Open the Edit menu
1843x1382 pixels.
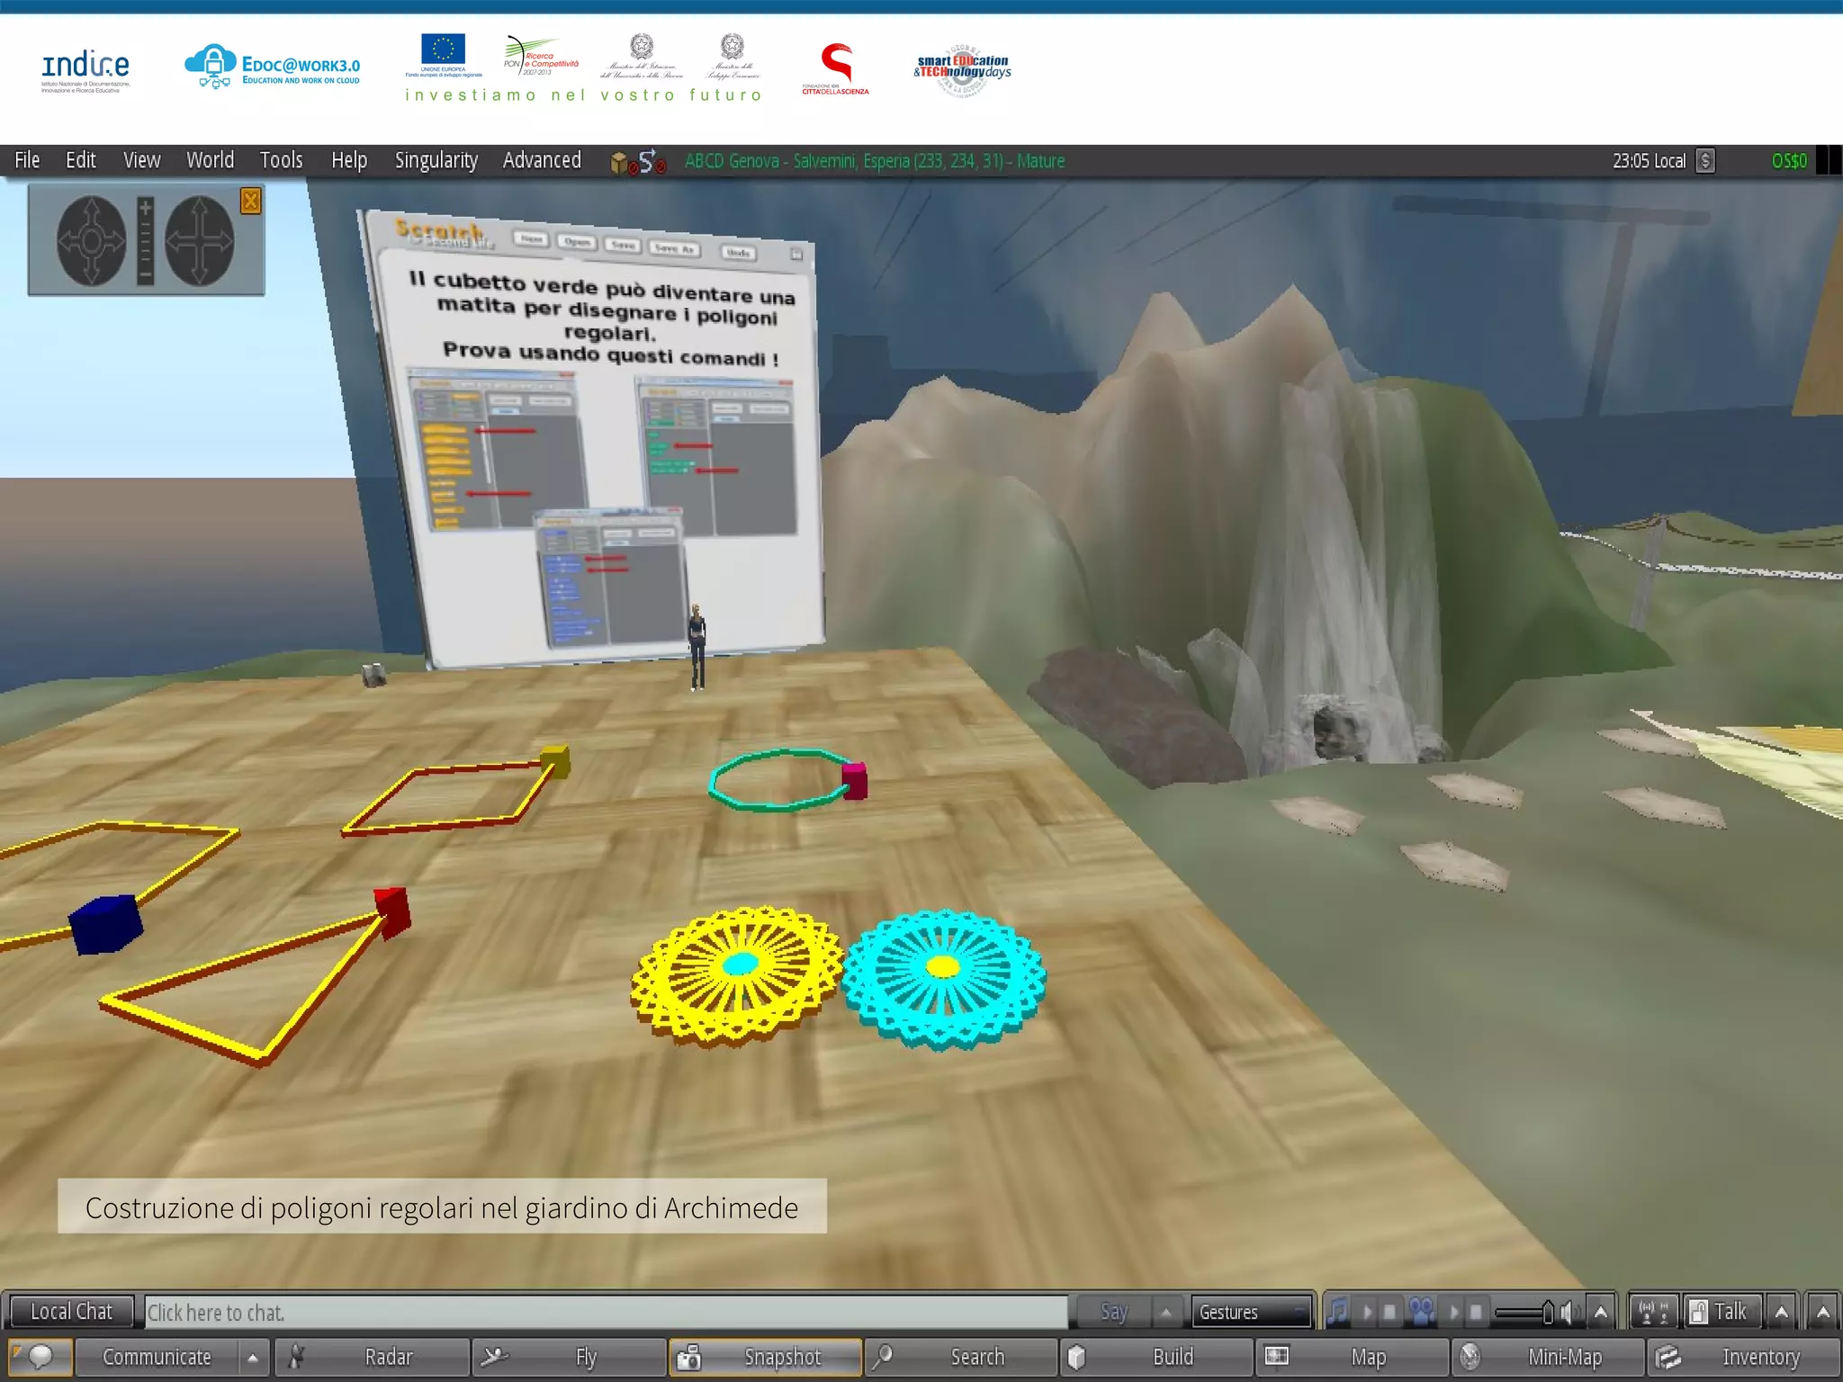tap(80, 160)
